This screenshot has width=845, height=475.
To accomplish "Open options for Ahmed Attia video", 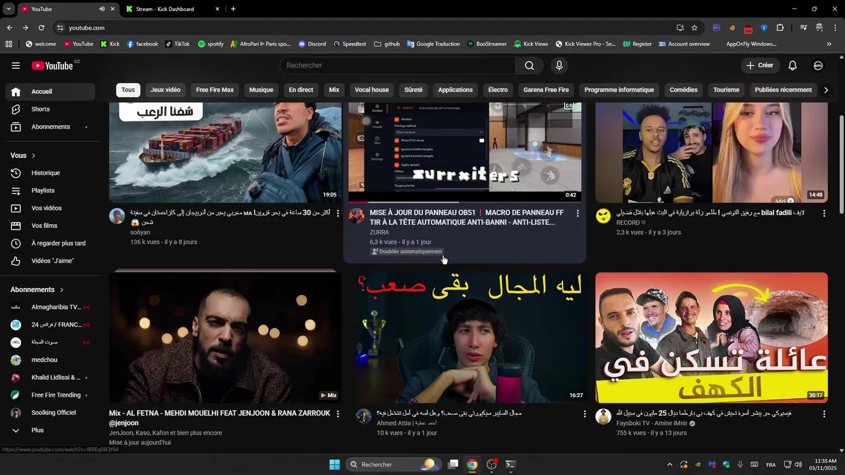I will [584, 414].
